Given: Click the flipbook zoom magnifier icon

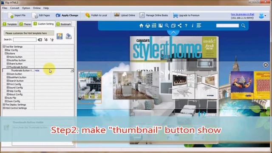Looking at the screenshot, I should (167, 25).
